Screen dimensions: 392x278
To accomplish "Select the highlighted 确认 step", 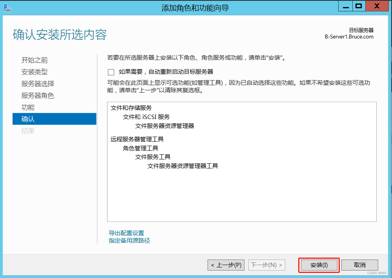I will coord(28,119).
